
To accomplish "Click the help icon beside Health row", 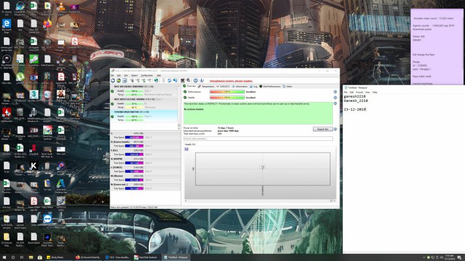I will [335, 97].
